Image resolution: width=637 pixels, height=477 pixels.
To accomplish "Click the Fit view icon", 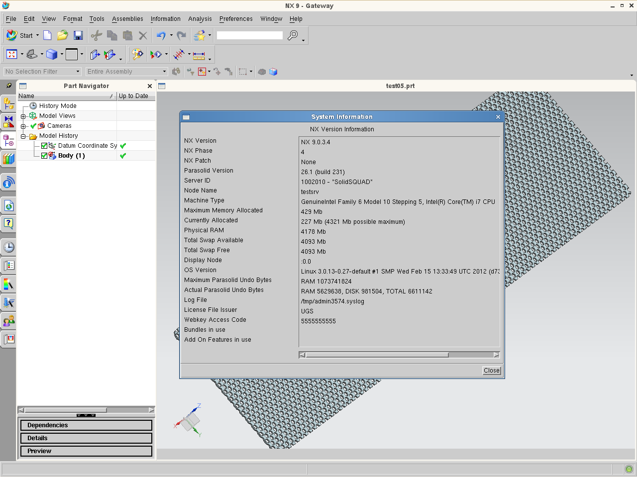I will [12, 54].
